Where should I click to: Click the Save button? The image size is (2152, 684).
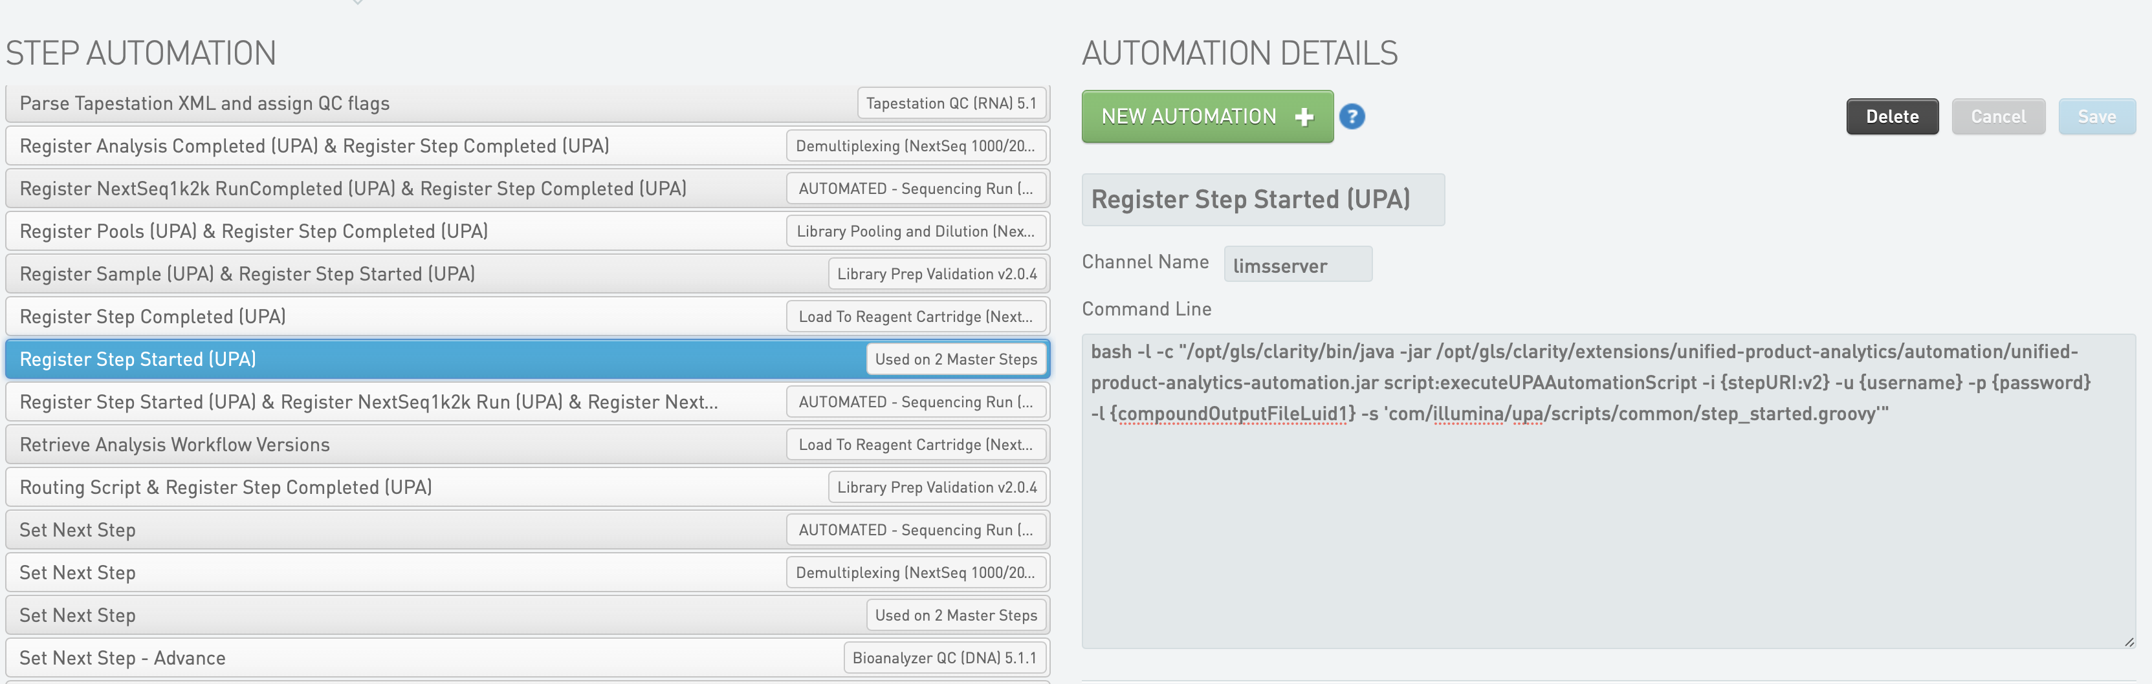tap(2096, 117)
